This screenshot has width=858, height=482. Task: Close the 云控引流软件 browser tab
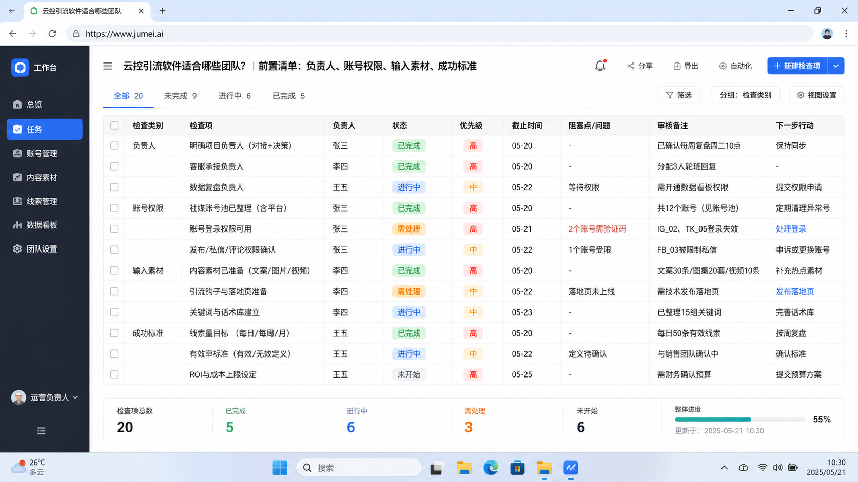[x=141, y=11]
